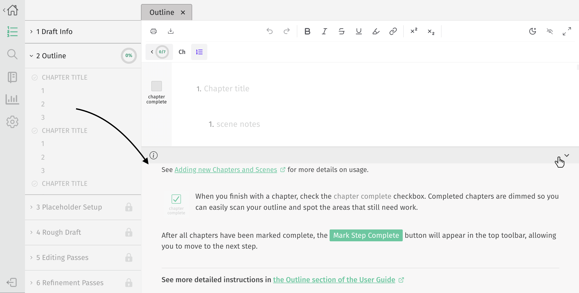Image resolution: width=579 pixels, height=293 pixels.
Task: Select the numbered list view button
Action: coord(199,52)
